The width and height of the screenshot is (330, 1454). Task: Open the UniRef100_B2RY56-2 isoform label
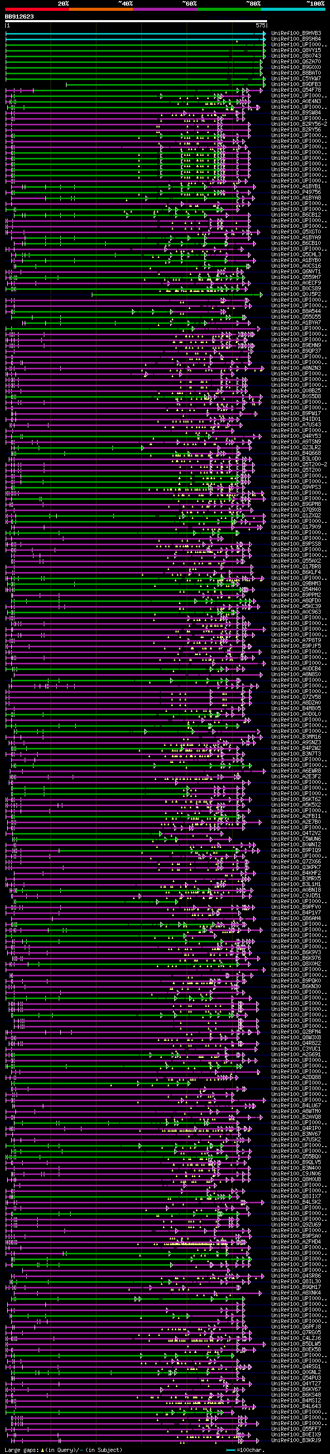[x=299, y=124]
